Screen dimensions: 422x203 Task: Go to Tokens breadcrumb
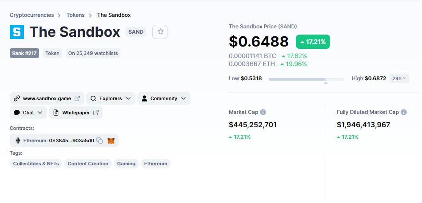[x=76, y=15]
